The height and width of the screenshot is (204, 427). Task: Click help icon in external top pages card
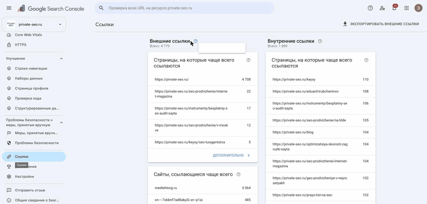(248, 60)
